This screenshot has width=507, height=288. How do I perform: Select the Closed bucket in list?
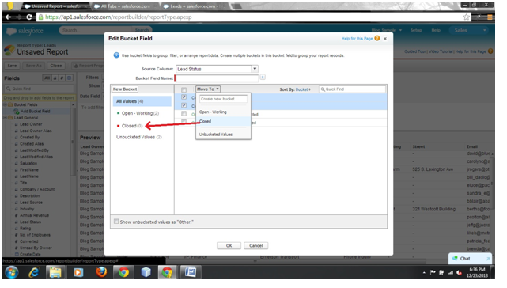[x=132, y=126]
